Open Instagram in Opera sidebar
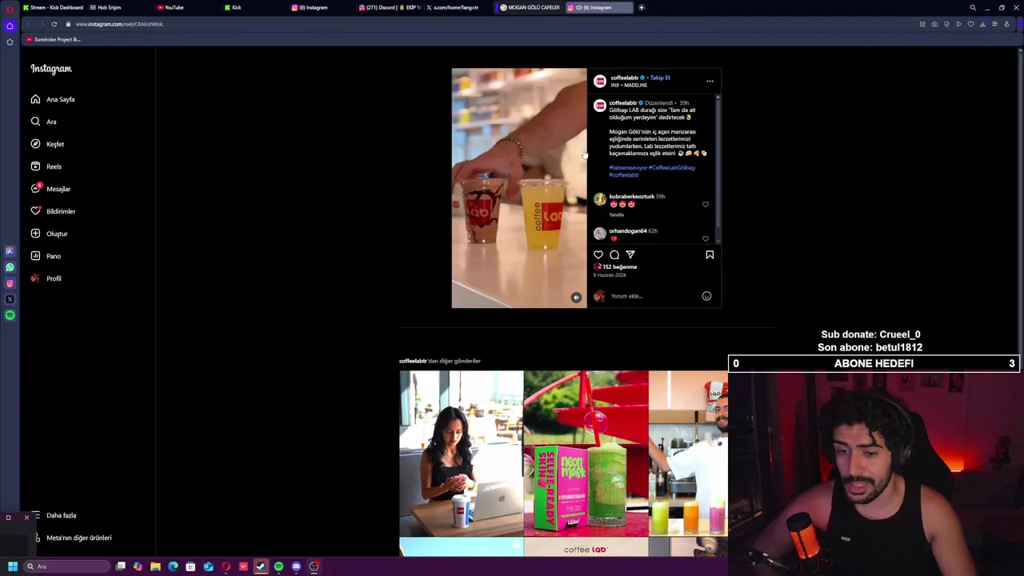 (x=10, y=283)
